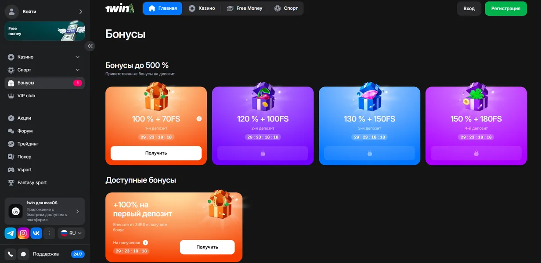This screenshot has width=541, height=263.
Task: Click the 1win logo
Action: (120, 8)
